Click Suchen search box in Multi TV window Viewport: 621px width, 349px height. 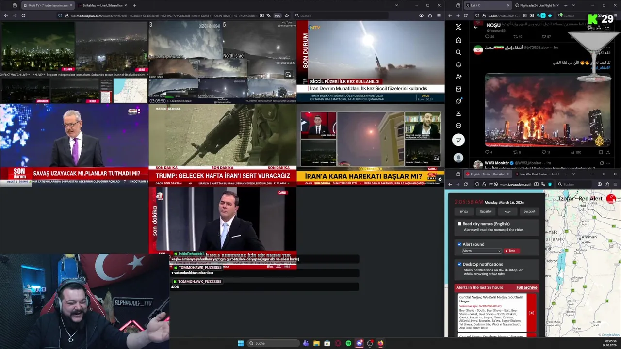[x=341, y=16]
